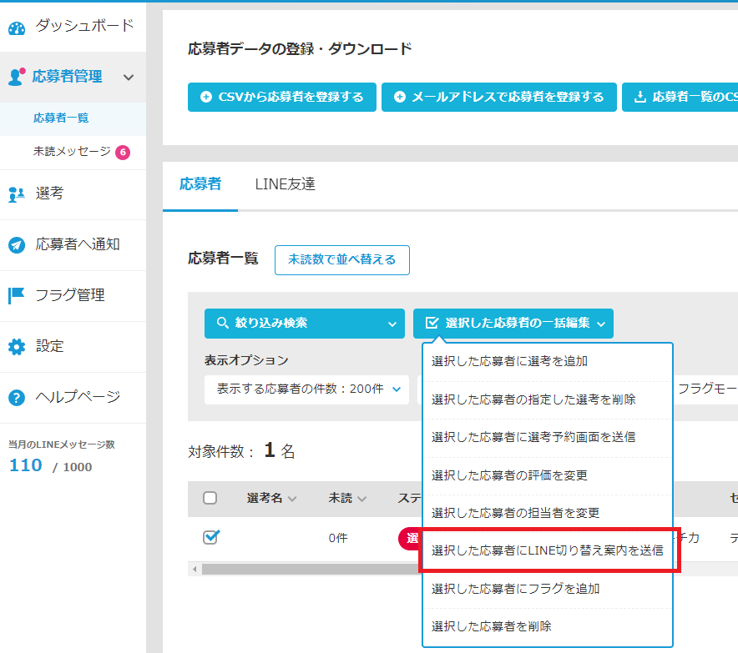Collapse the 選択した応募者の一括編集 dropdown
Screen dimensions: 738x653
click(513, 324)
